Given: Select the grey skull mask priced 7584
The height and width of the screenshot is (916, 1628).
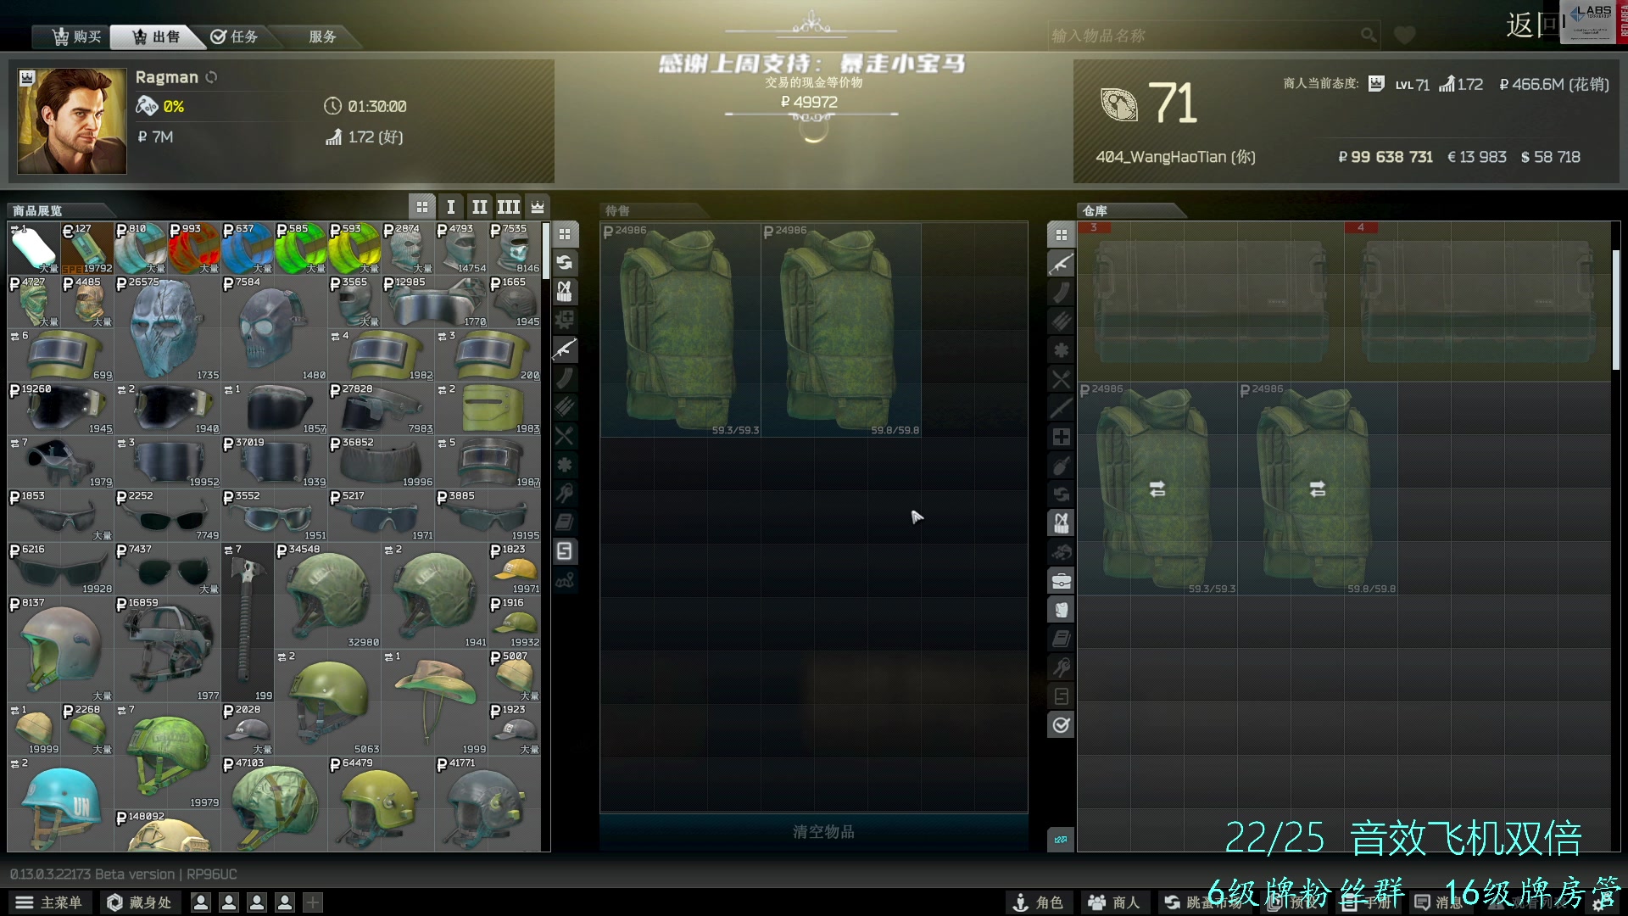Looking at the screenshot, I should pyautogui.click(x=274, y=328).
